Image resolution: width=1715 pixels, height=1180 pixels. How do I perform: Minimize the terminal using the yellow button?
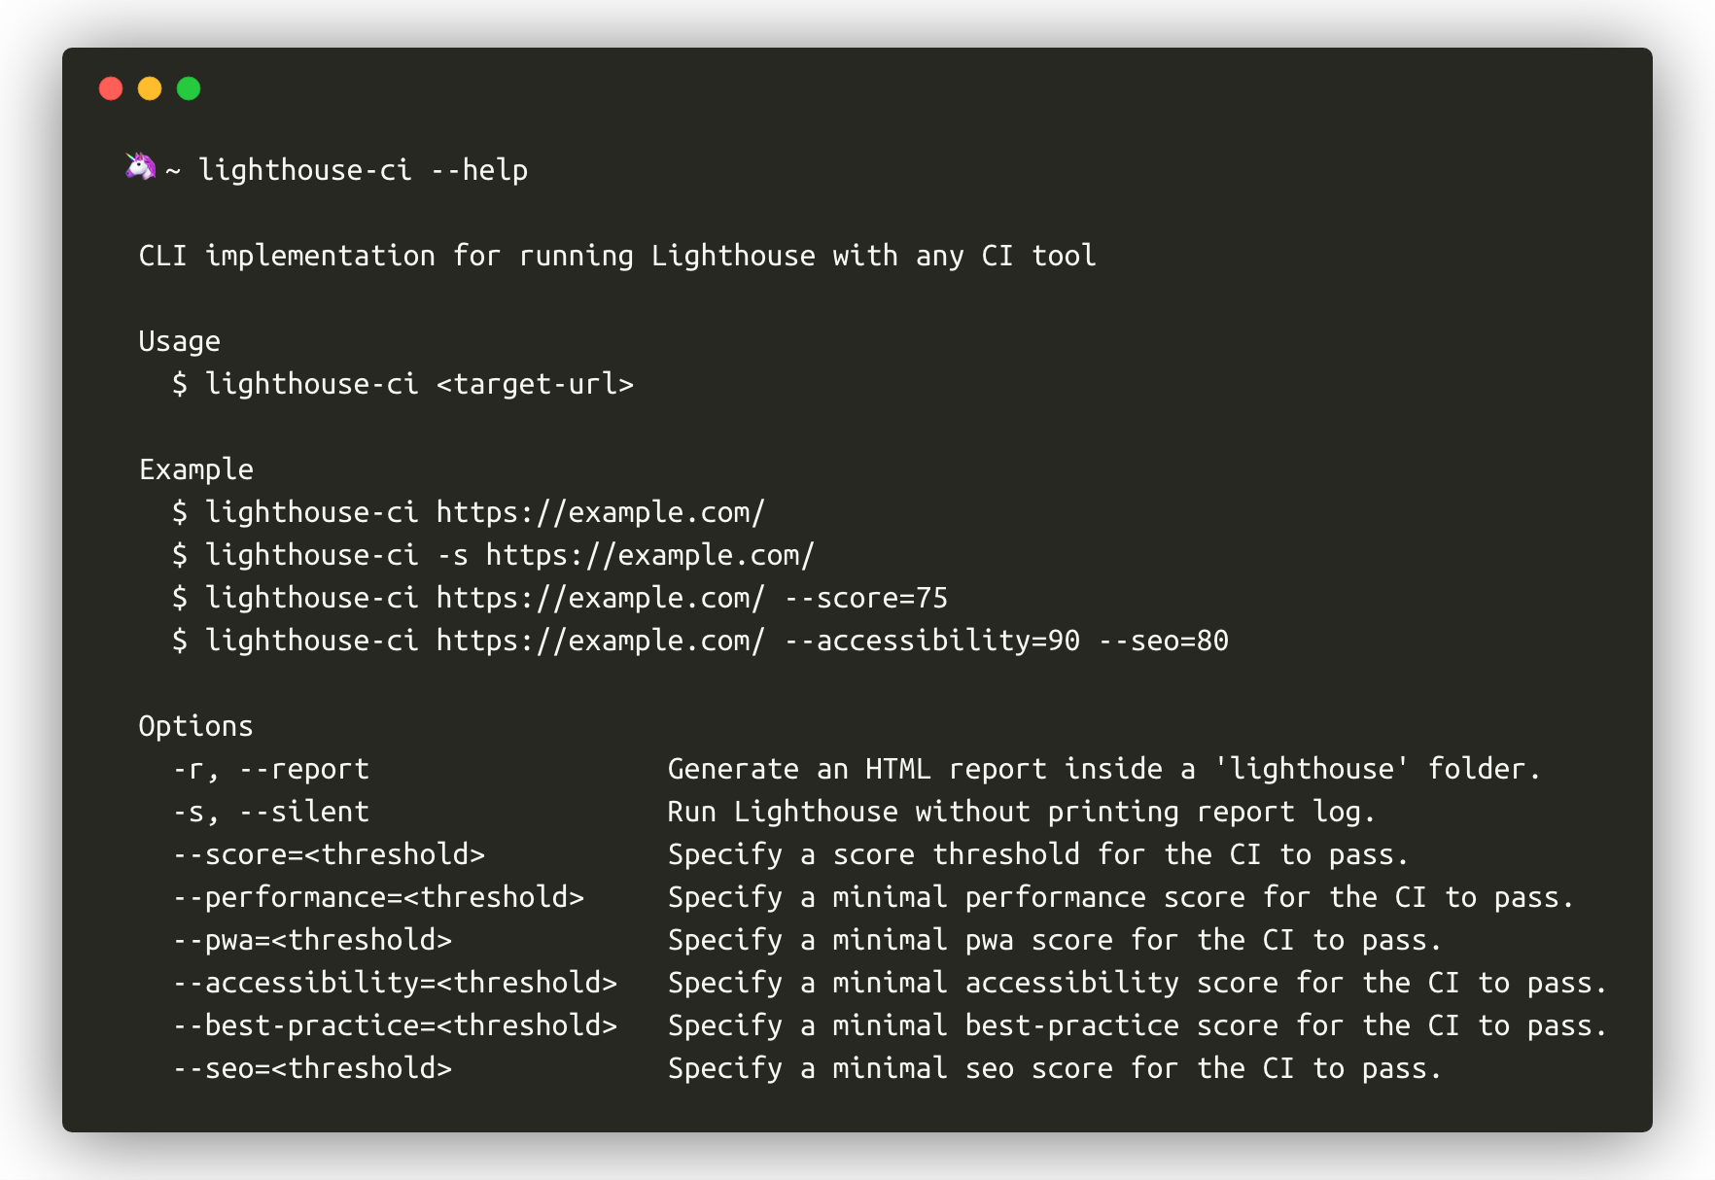point(150,89)
